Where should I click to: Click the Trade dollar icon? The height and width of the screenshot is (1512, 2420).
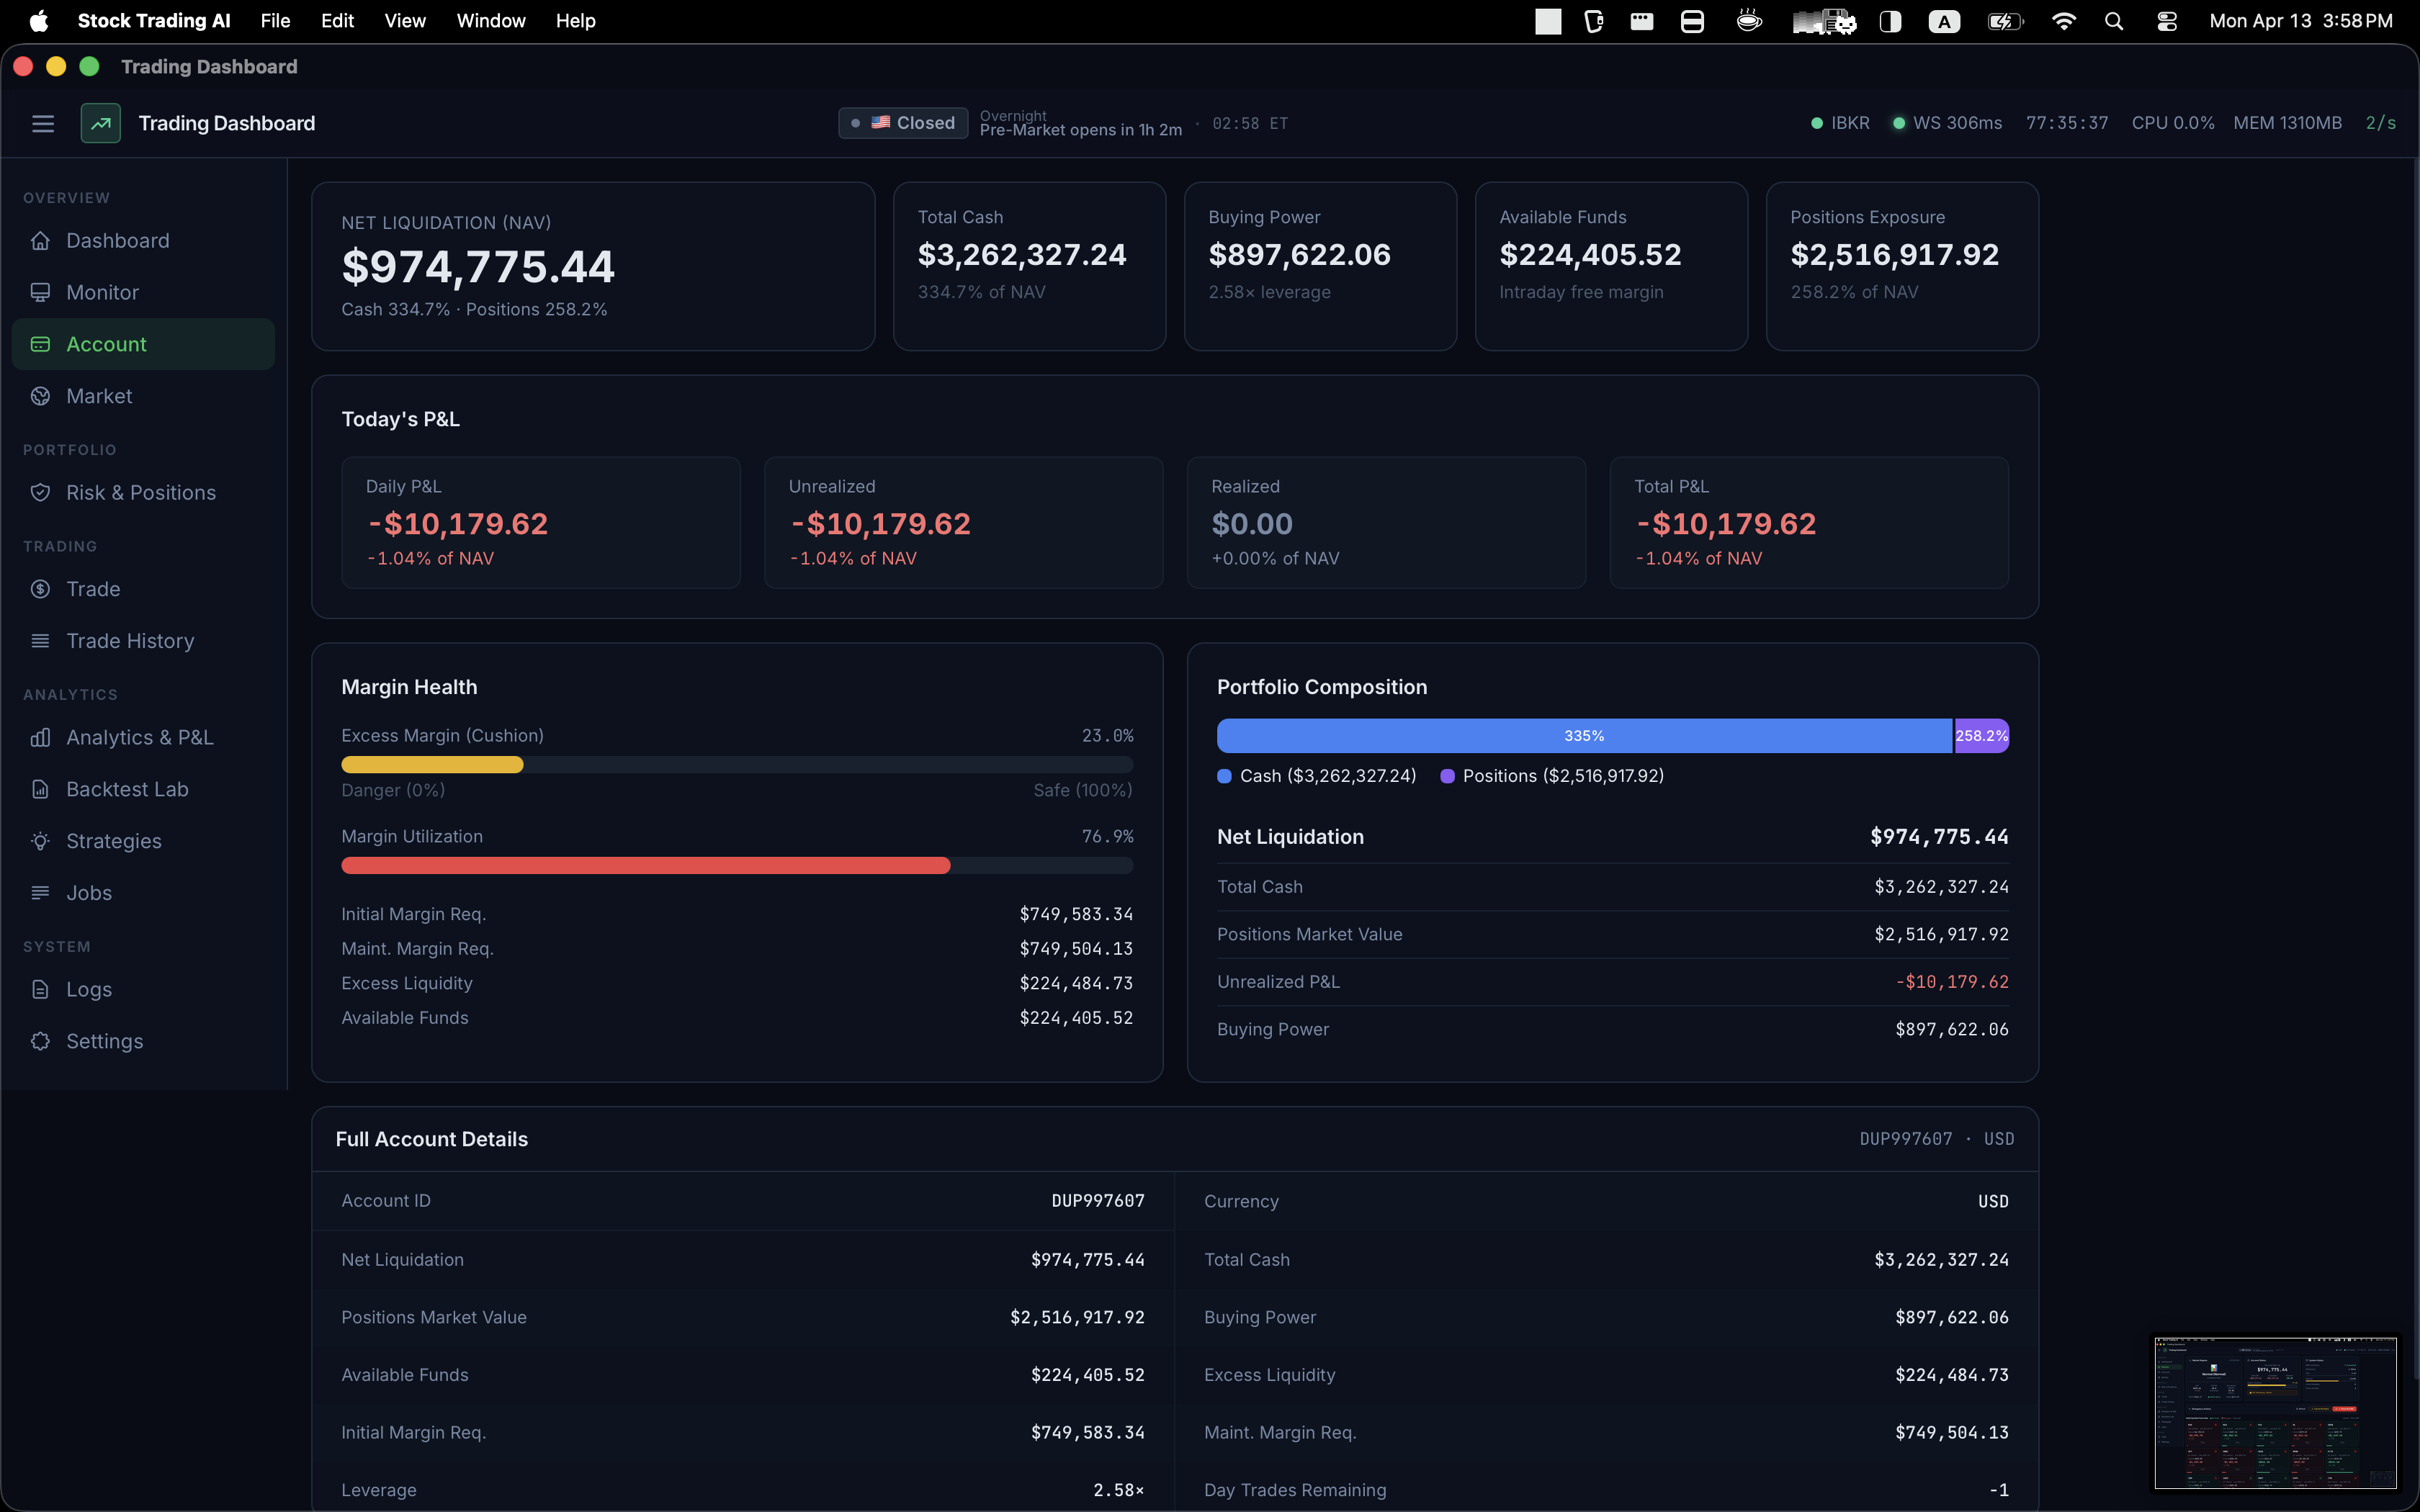point(40,589)
